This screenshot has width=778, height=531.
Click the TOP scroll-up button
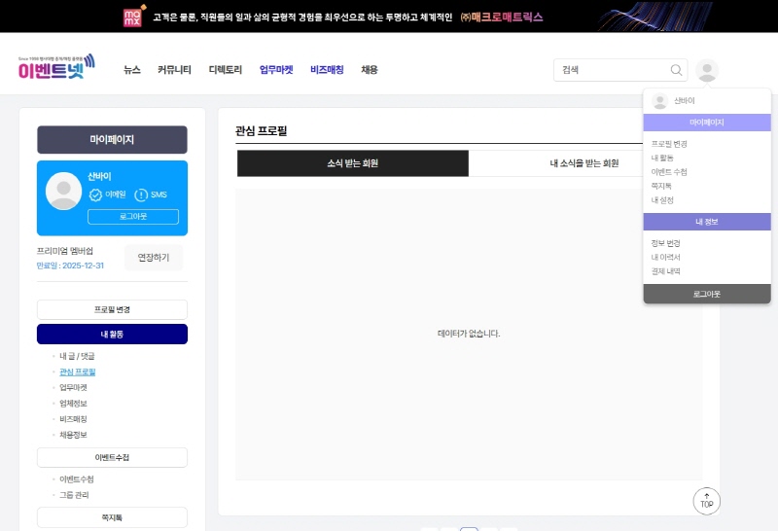click(x=706, y=501)
